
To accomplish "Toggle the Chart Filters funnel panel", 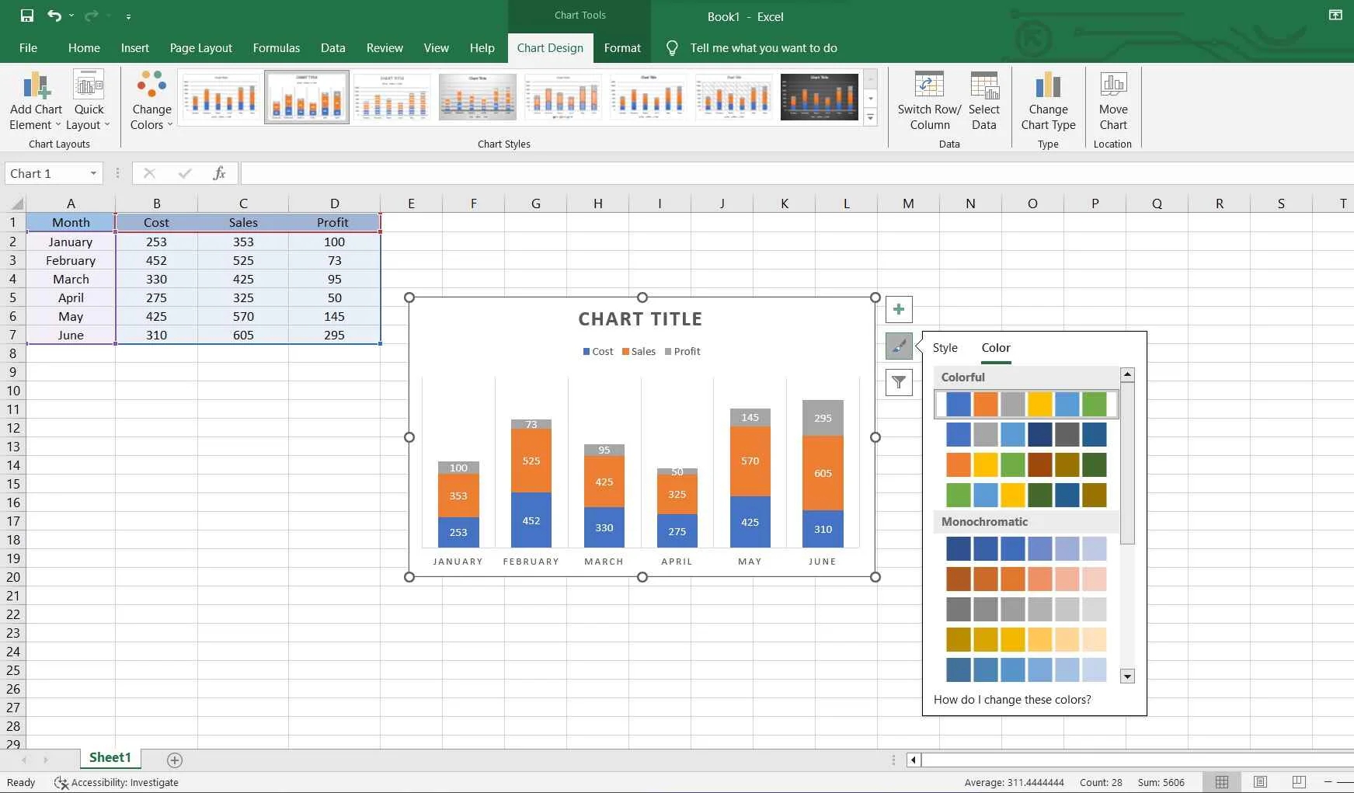I will pyautogui.click(x=899, y=382).
